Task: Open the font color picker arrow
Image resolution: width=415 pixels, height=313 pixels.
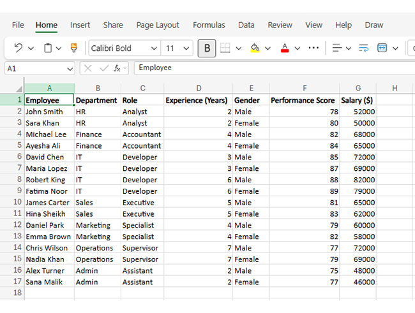Action: 298,48
